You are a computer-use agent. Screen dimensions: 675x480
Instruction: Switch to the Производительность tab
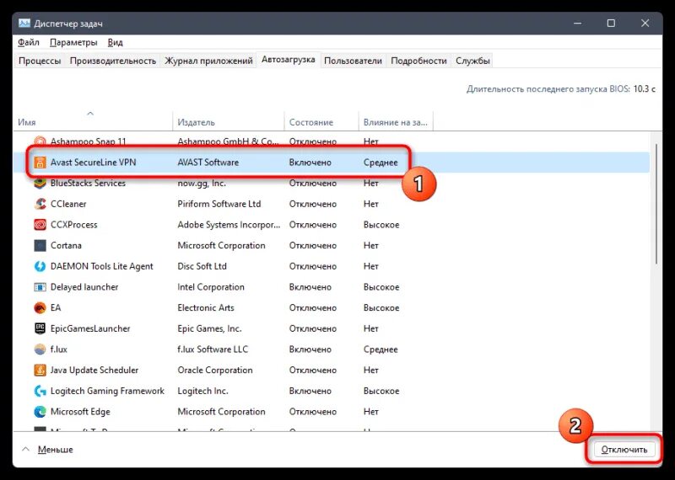coord(113,61)
